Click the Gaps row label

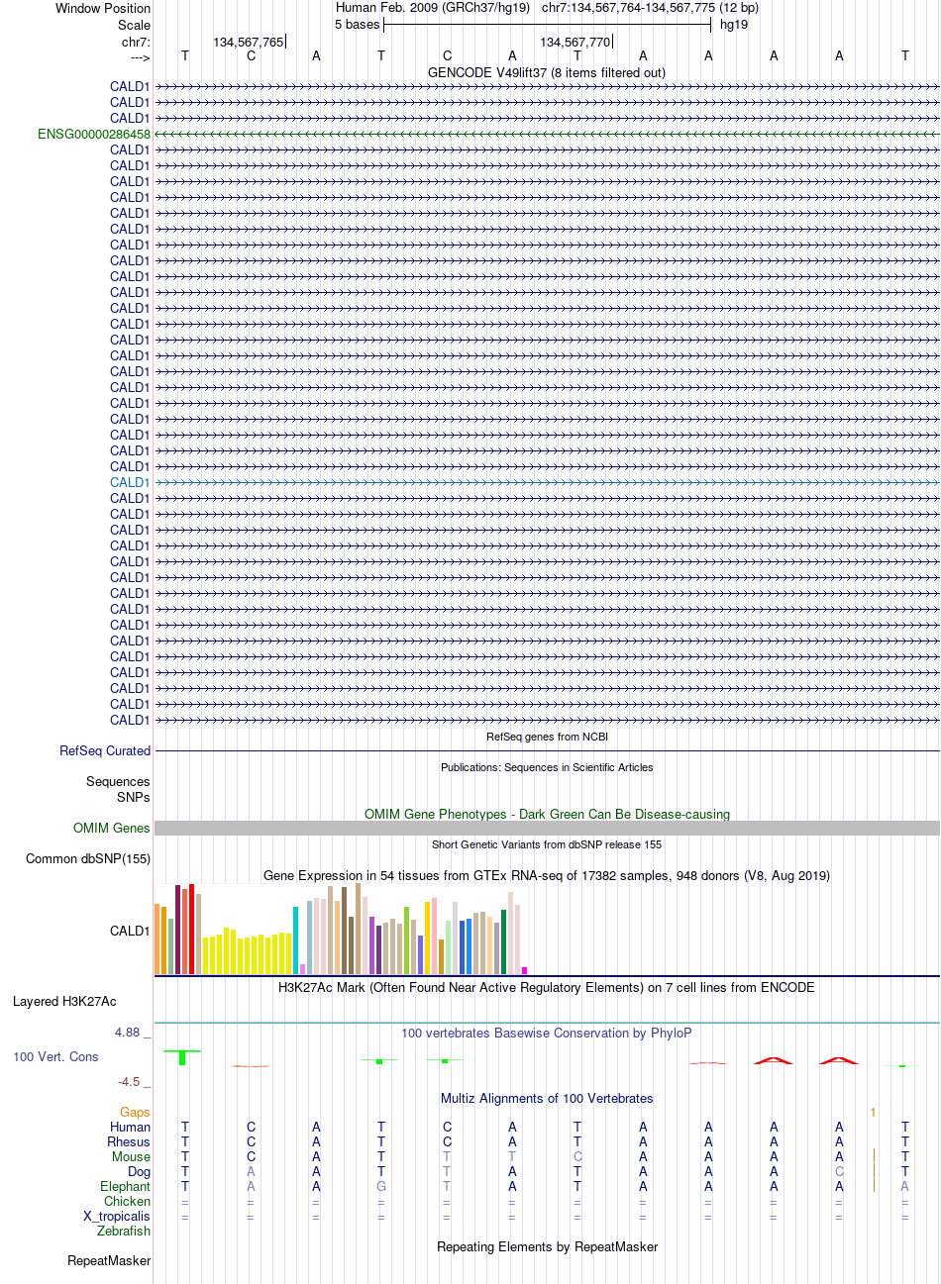tap(136, 1113)
